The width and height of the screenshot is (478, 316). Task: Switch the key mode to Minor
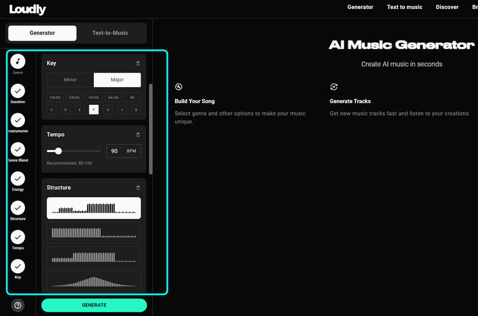(x=71, y=80)
